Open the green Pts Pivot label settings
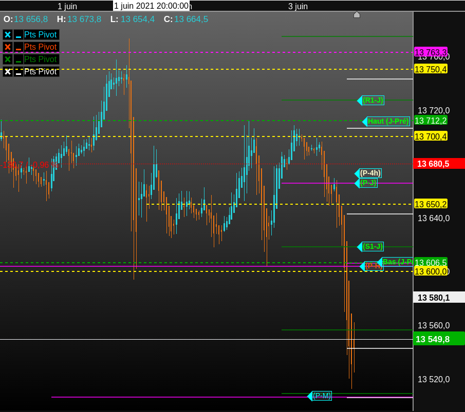Viewport: 465px width, 412px height. tap(40, 59)
